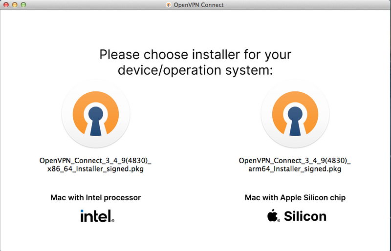Click the 'Mac with Apple Silicon chip' label
Screen dimensions: 391x251
(295, 197)
